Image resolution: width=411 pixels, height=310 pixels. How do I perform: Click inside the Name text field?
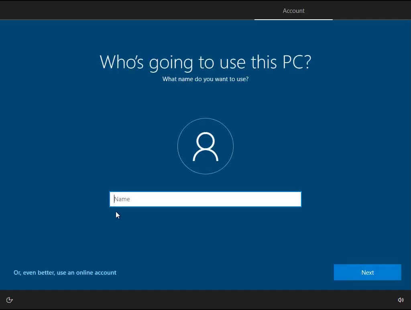(x=205, y=199)
